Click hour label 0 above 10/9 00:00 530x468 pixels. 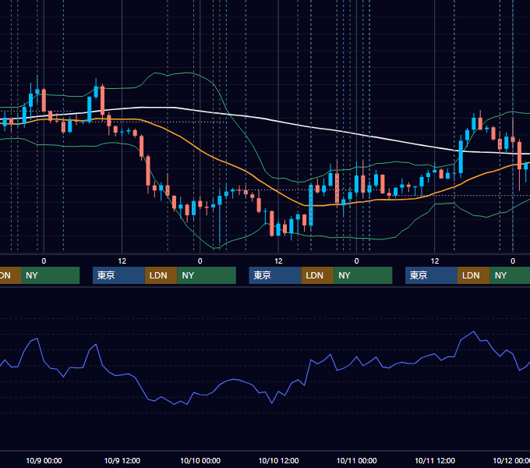[44, 261]
